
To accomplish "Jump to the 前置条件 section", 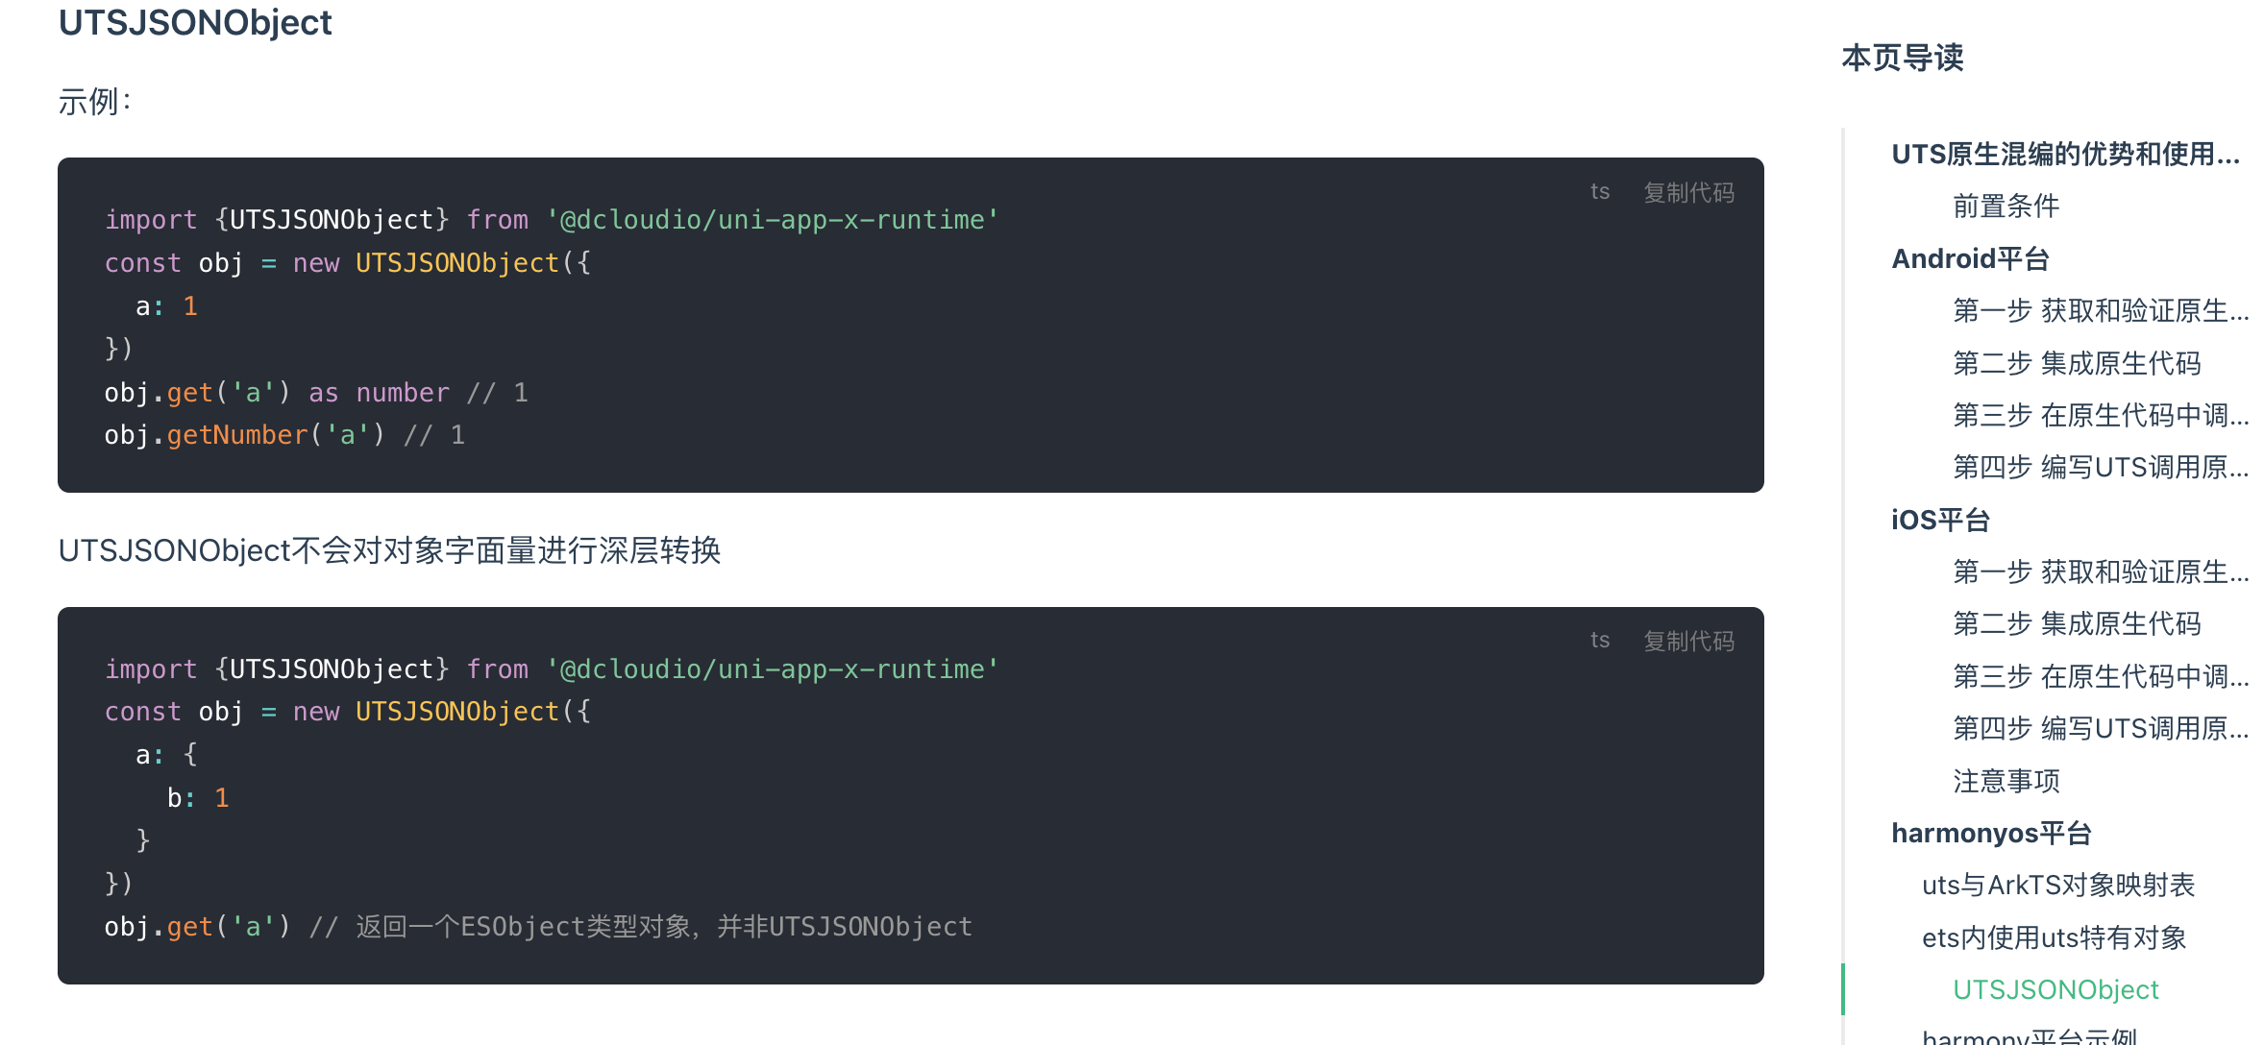I will [2006, 207].
